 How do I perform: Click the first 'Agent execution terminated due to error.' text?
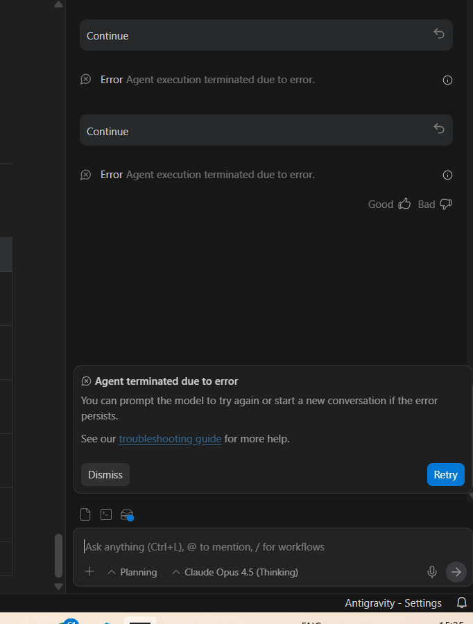[x=220, y=80]
